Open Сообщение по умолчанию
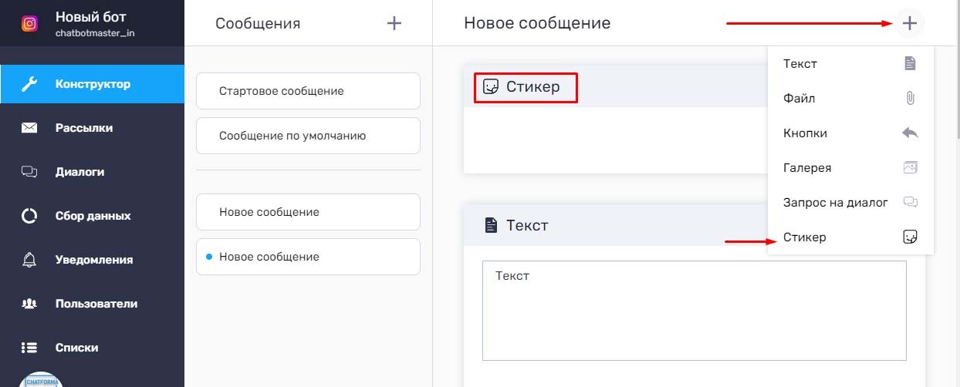Viewport: 960px width, 387px height. click(x=308, y=136)
